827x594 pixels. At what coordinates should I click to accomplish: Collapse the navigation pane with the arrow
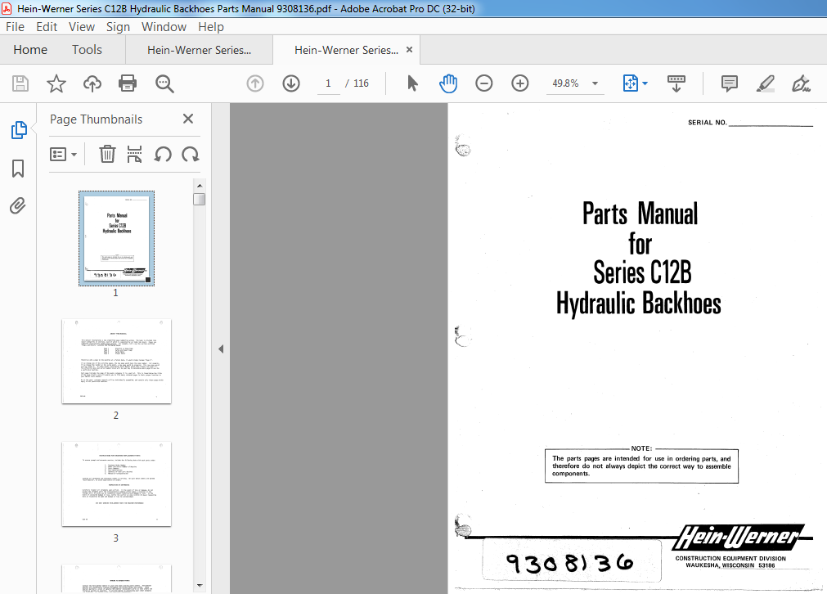click(x=221, y=349)
